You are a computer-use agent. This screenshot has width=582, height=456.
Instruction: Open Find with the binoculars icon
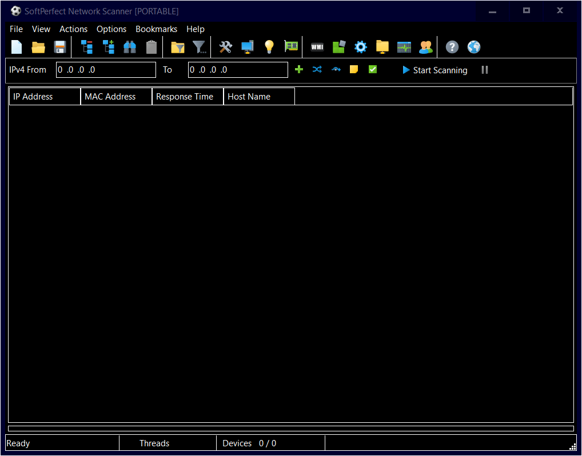[x=130, y=47]
